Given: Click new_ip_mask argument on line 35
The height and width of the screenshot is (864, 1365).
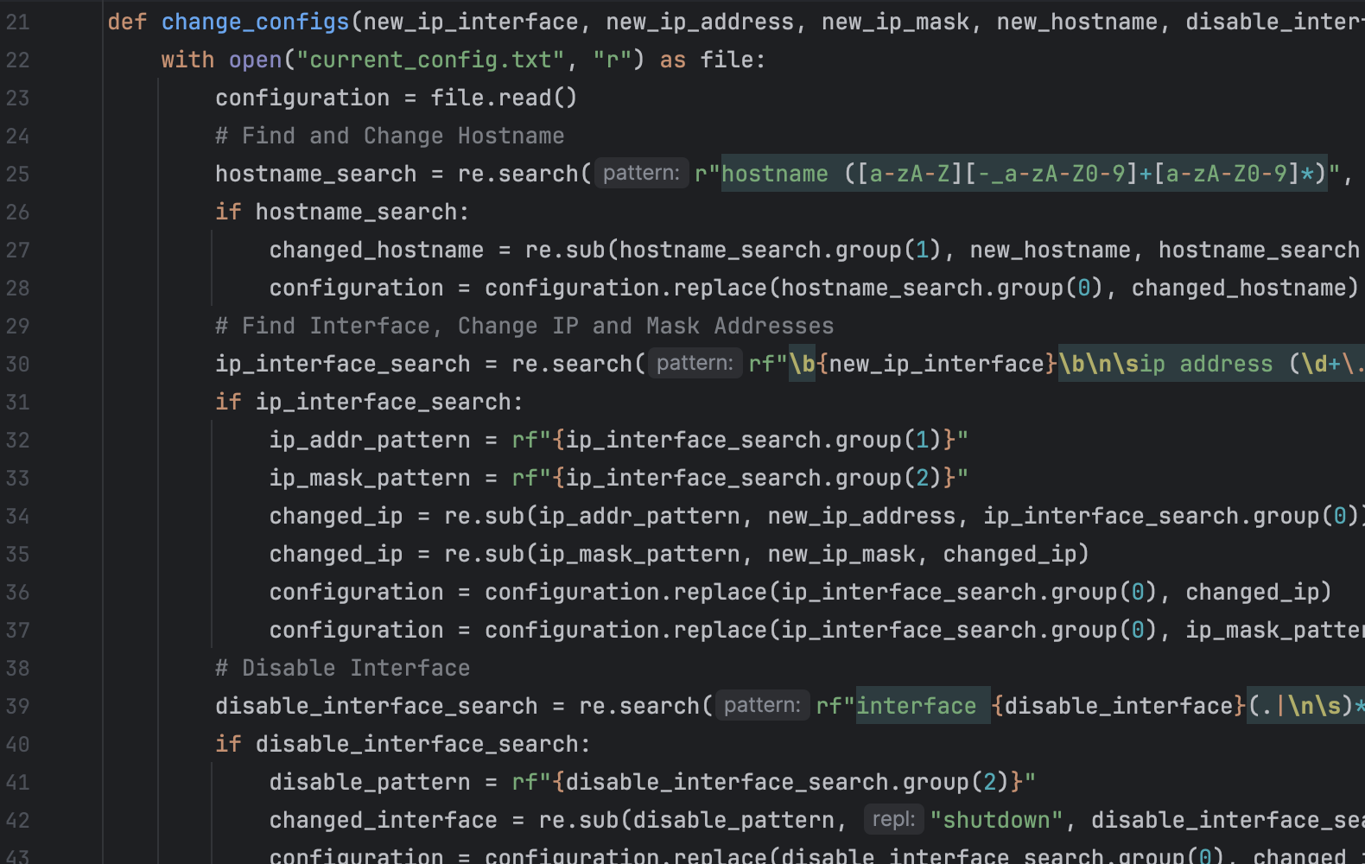Looking at the screenshot, I should (841, 554).
